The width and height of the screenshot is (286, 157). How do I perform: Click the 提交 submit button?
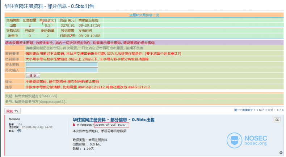tap(32, 76)
